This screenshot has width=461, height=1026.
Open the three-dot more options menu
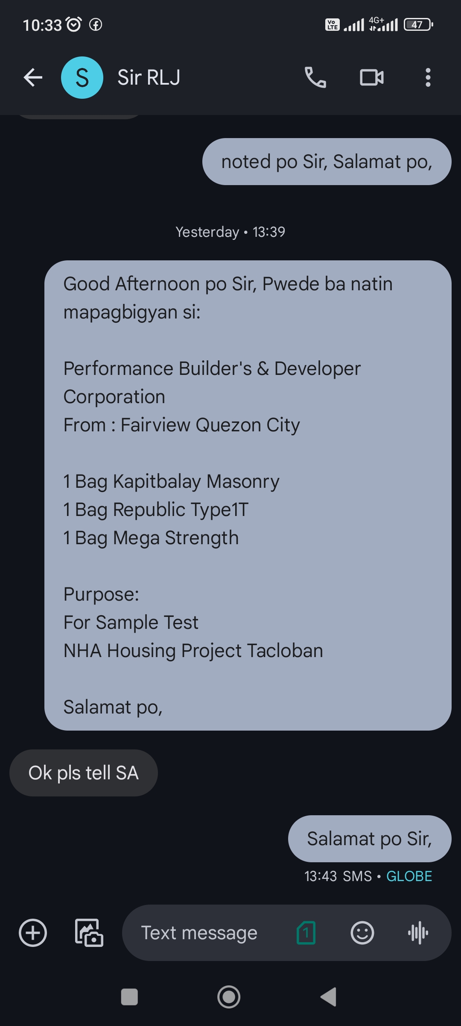click(x=428, y=78)
